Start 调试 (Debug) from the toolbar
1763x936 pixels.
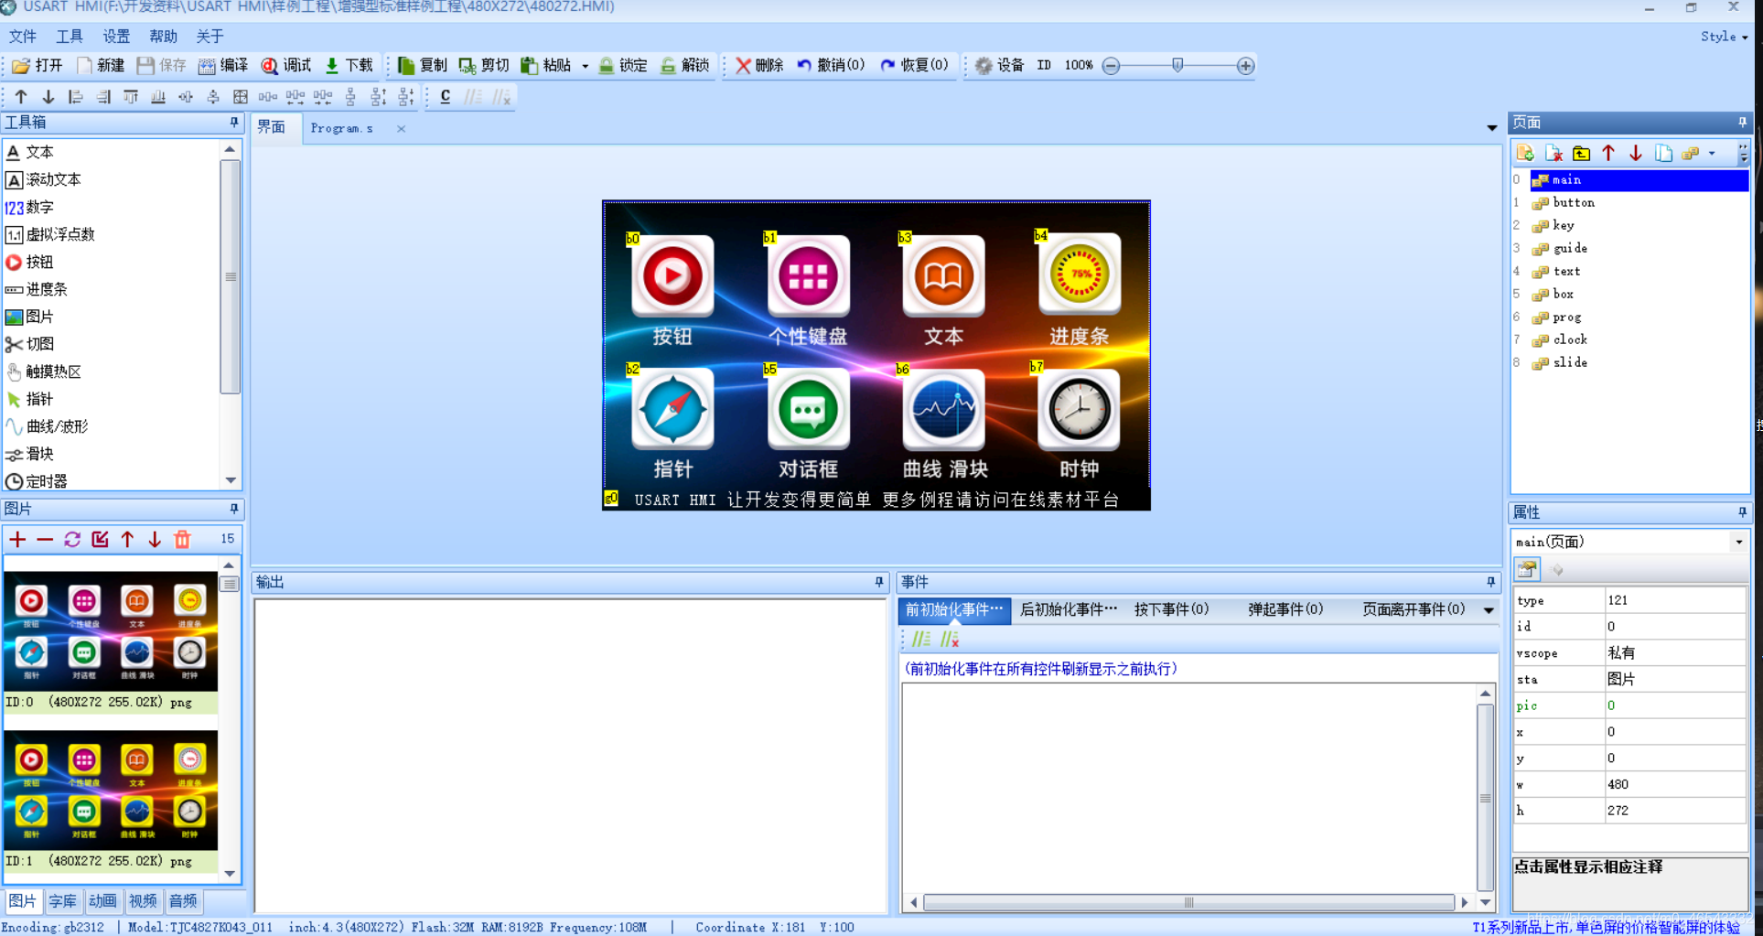tap(286, 65)
